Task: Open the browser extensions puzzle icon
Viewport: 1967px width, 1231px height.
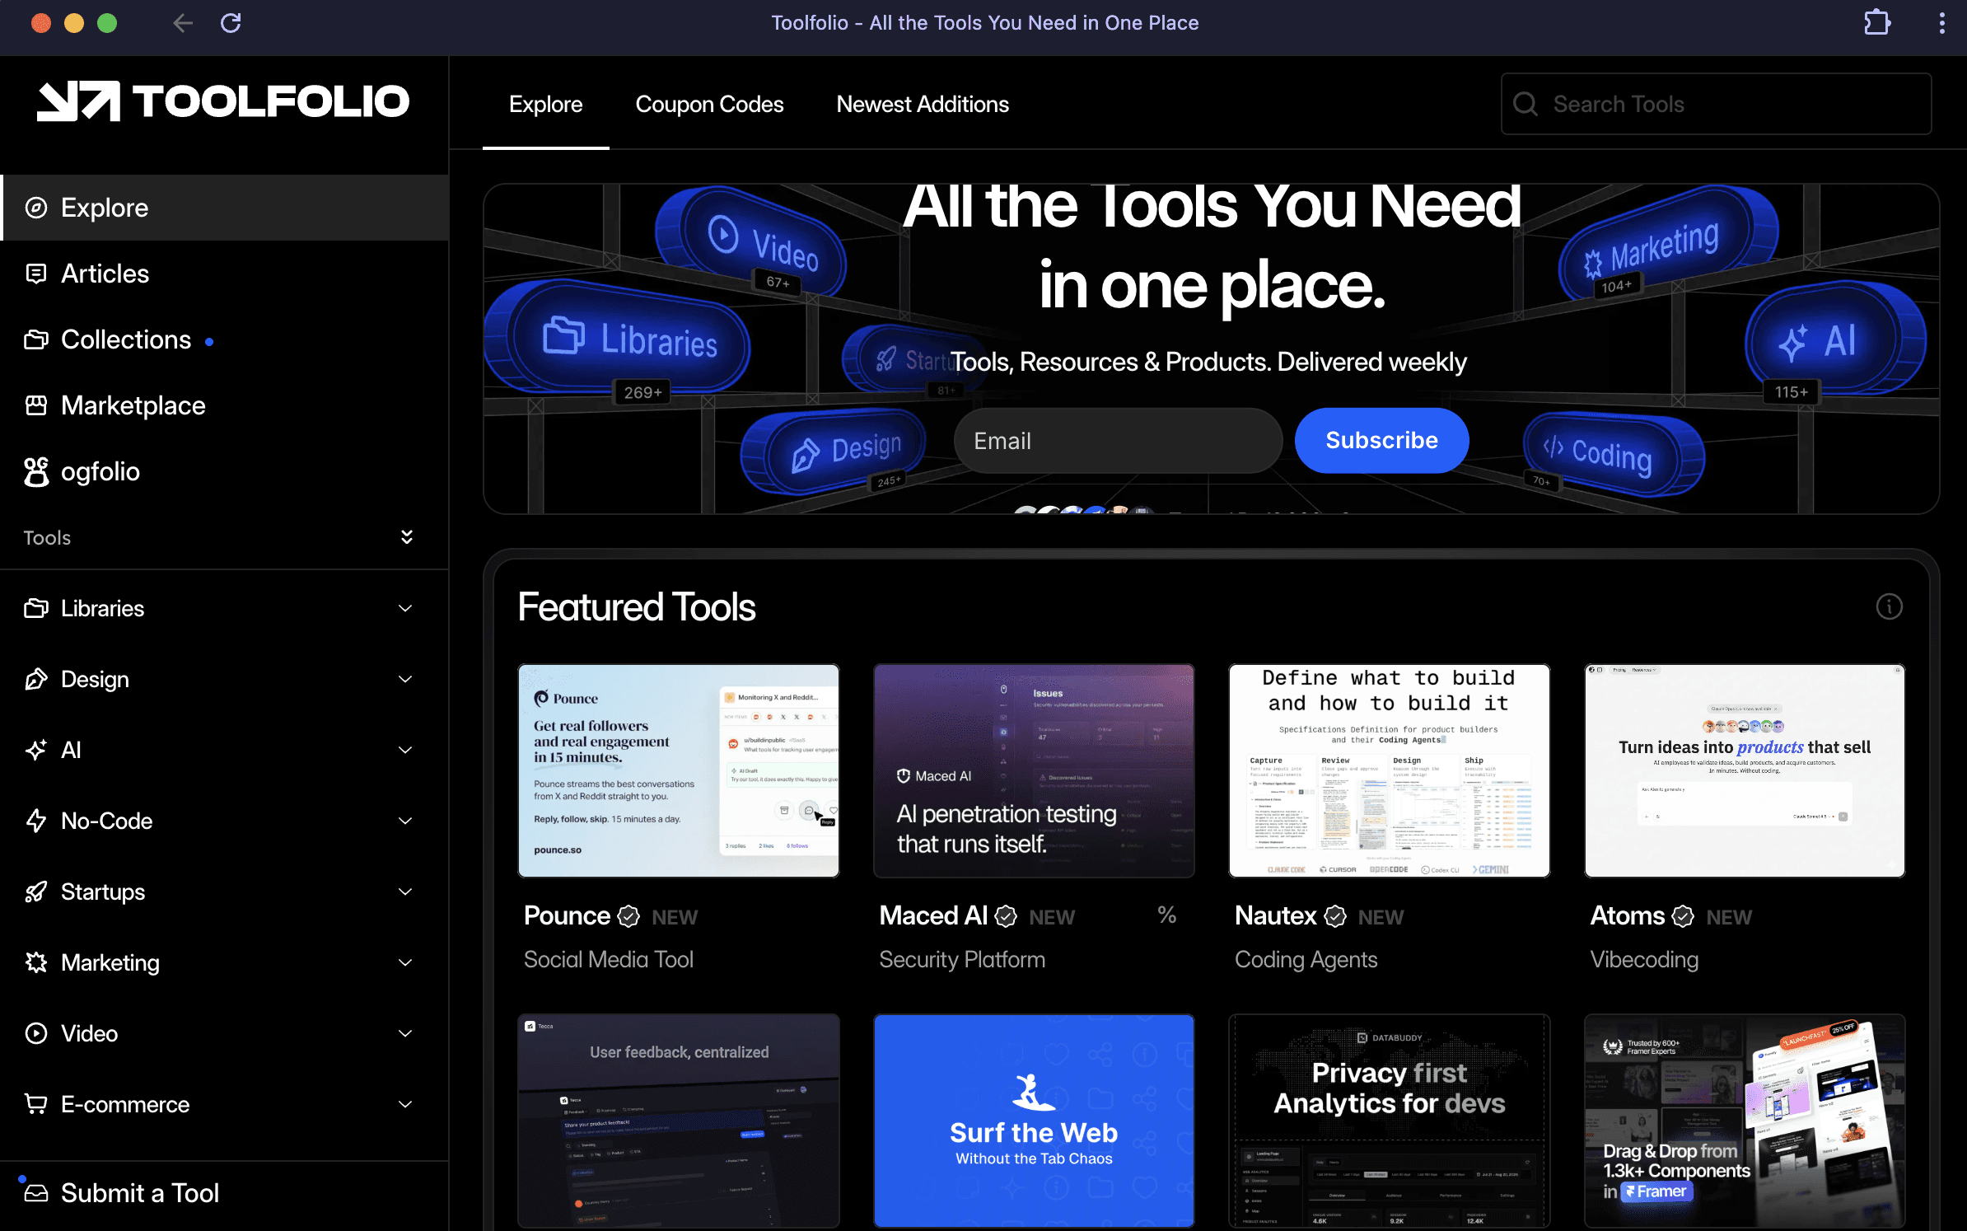Action: [1876, 23]
